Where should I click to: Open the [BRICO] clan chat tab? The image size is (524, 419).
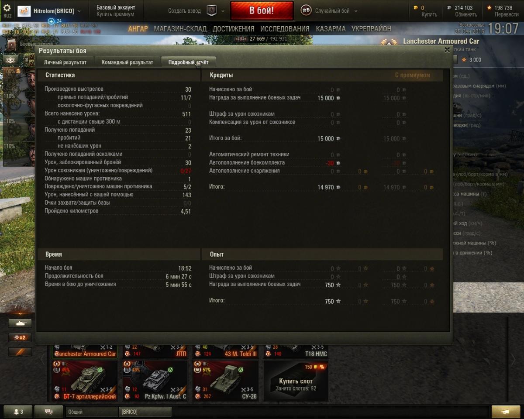pos(145,412)
